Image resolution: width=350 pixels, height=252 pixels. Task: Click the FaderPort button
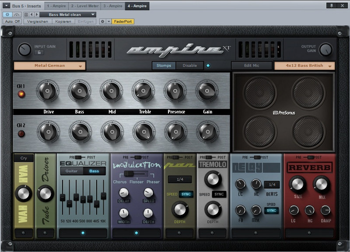pyautogui.click(x=123, y=21)
